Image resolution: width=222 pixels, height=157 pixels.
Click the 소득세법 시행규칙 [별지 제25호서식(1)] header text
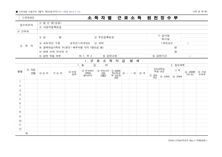(x=40, y=12)
